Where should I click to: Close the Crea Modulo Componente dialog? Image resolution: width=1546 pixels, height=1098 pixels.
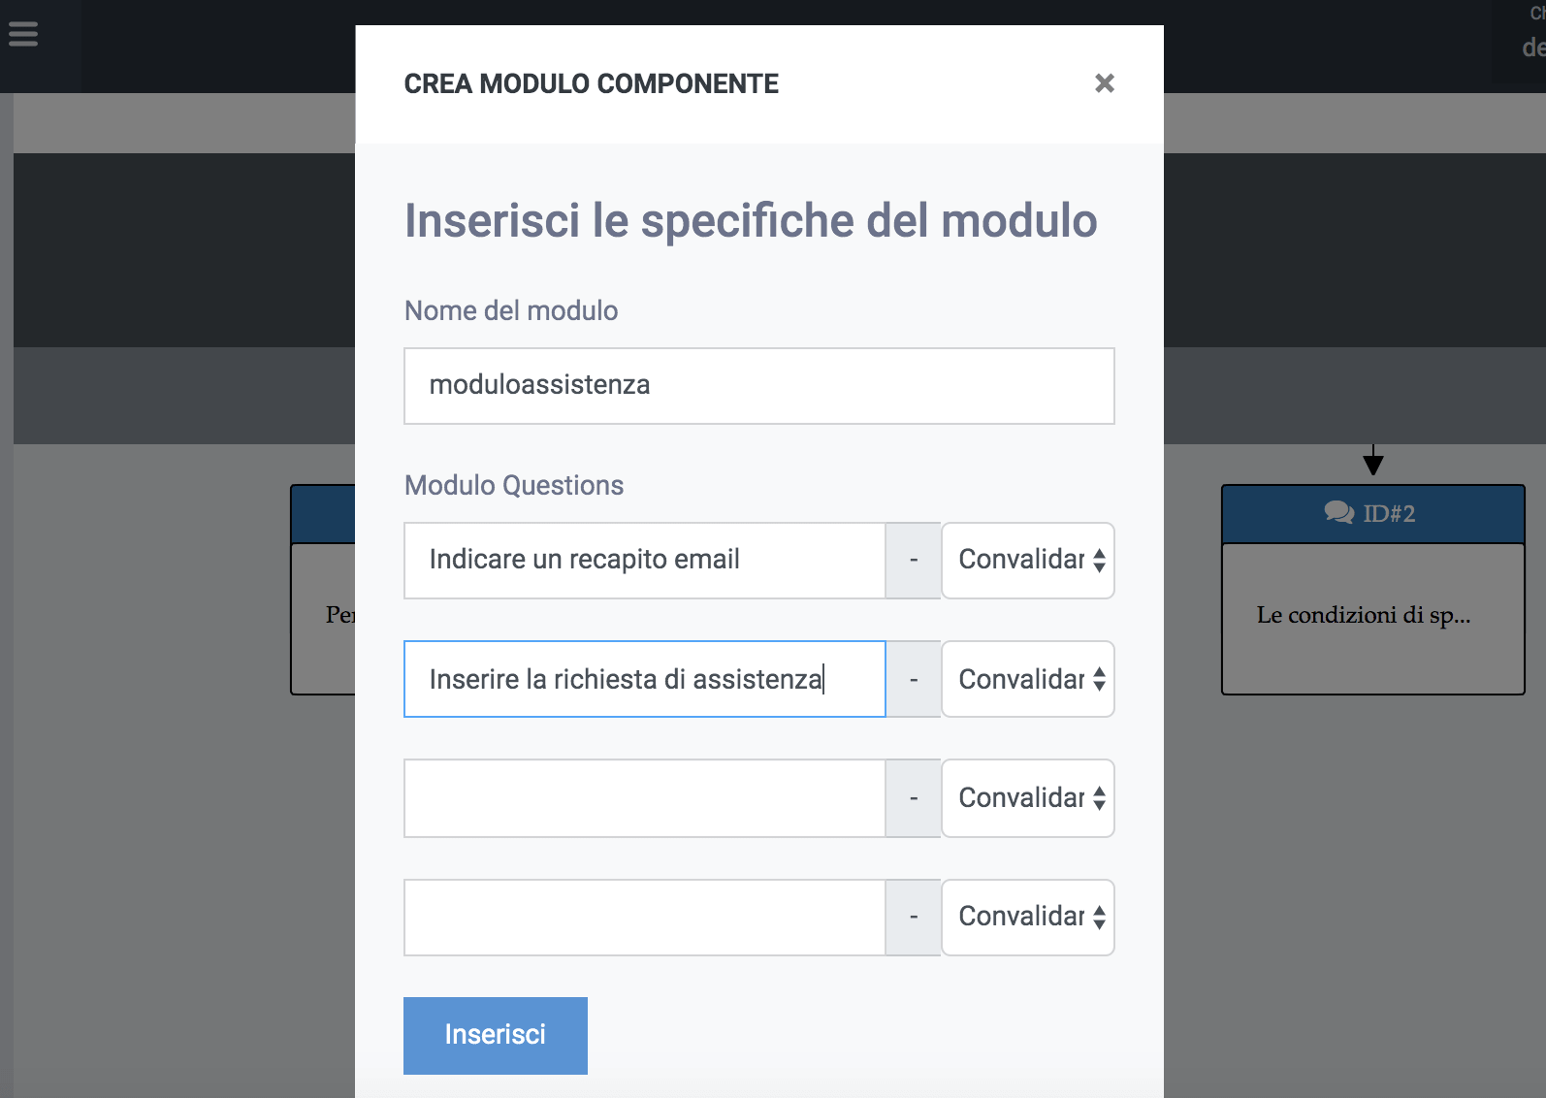(1104, 83)
